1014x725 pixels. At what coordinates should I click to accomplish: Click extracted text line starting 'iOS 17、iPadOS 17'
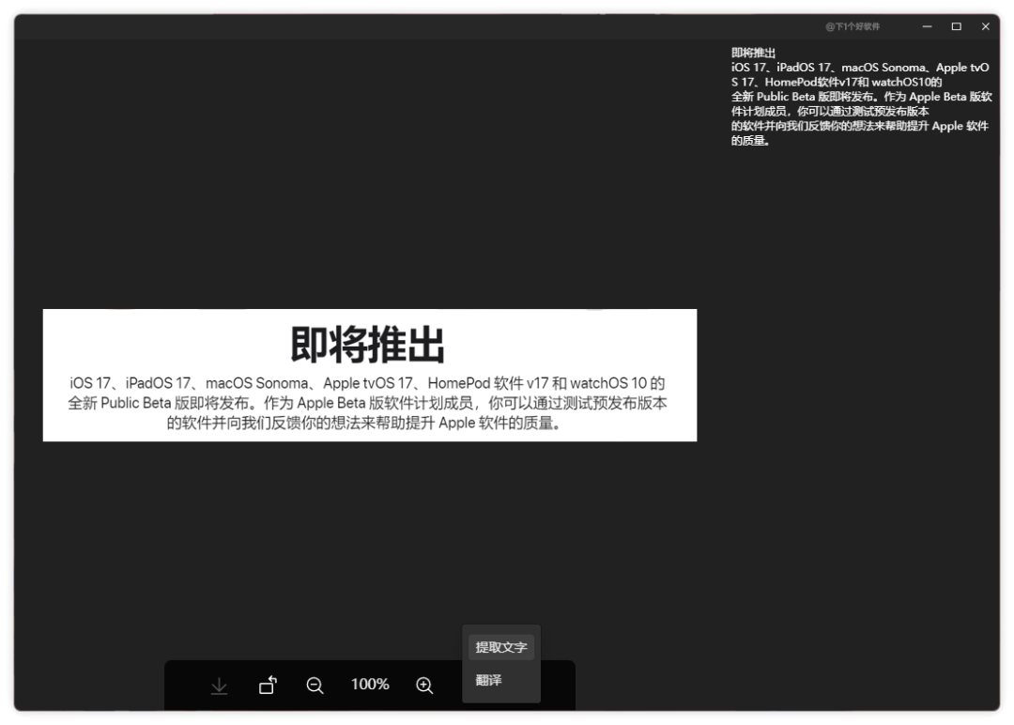pos(860,68)
